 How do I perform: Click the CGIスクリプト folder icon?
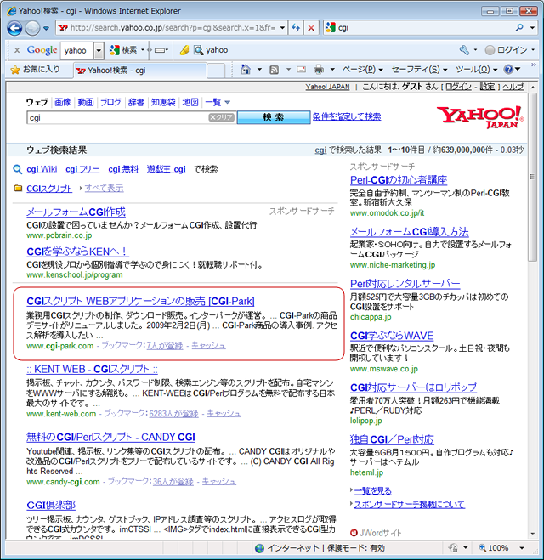18,188
